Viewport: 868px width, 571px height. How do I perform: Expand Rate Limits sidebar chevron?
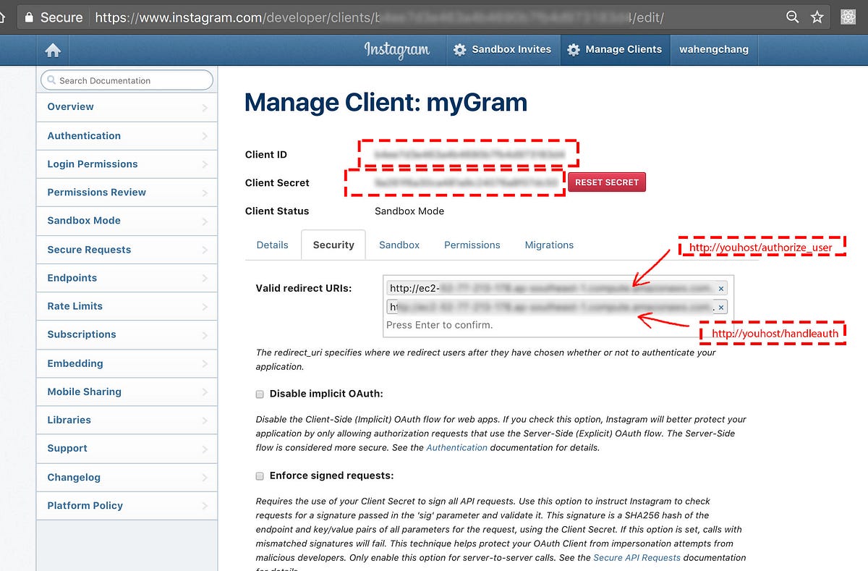point(205,306)
